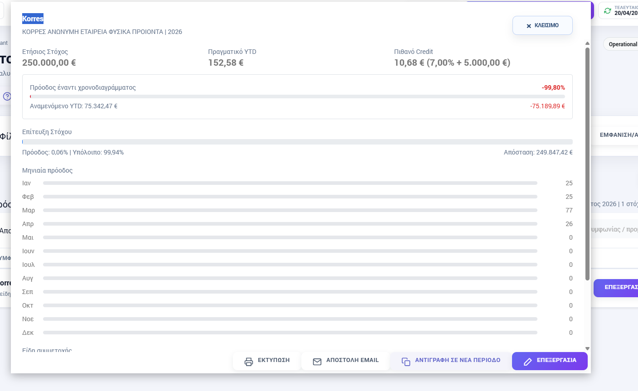Click the highlighted Korres title
This screenshot has height=391, width=638.
[x=33, y=19]
